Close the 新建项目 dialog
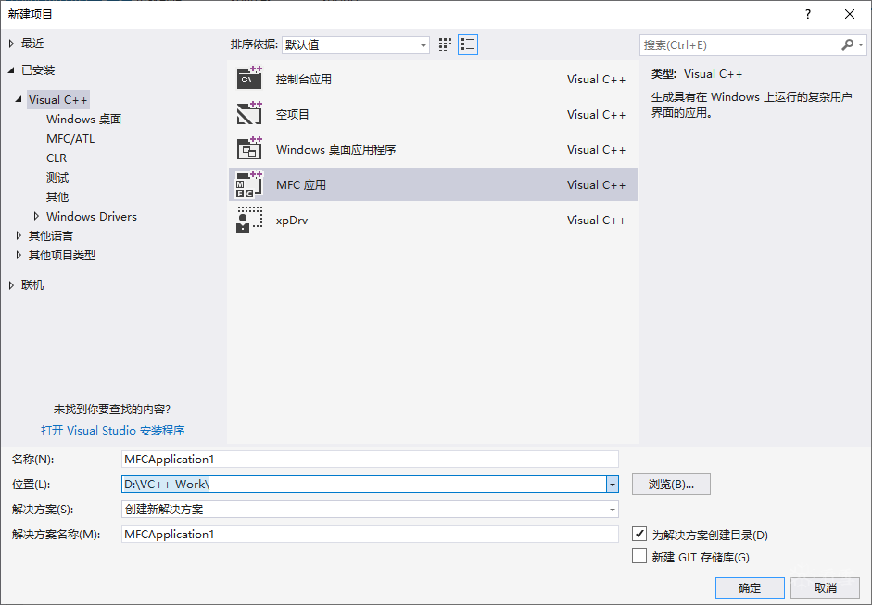The width and height of the screenshot is (872, 605). point(850,14)
